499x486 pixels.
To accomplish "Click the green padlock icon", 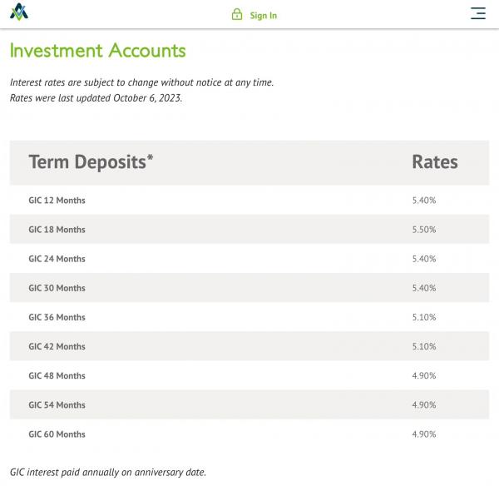I will [x=237, y=14].
